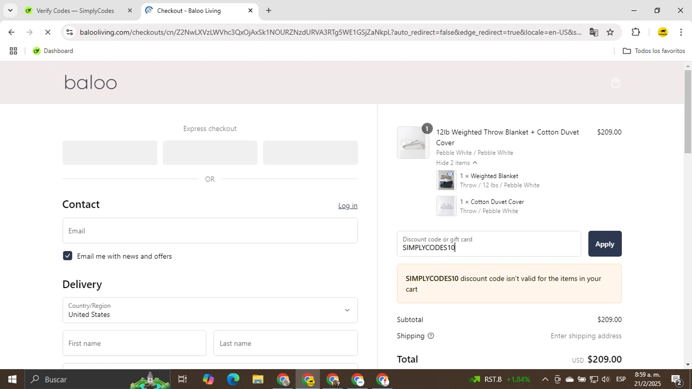Viewport: 692px width, 389px height.
Task: Click the Log in link
Action: [x=348, y=206]
